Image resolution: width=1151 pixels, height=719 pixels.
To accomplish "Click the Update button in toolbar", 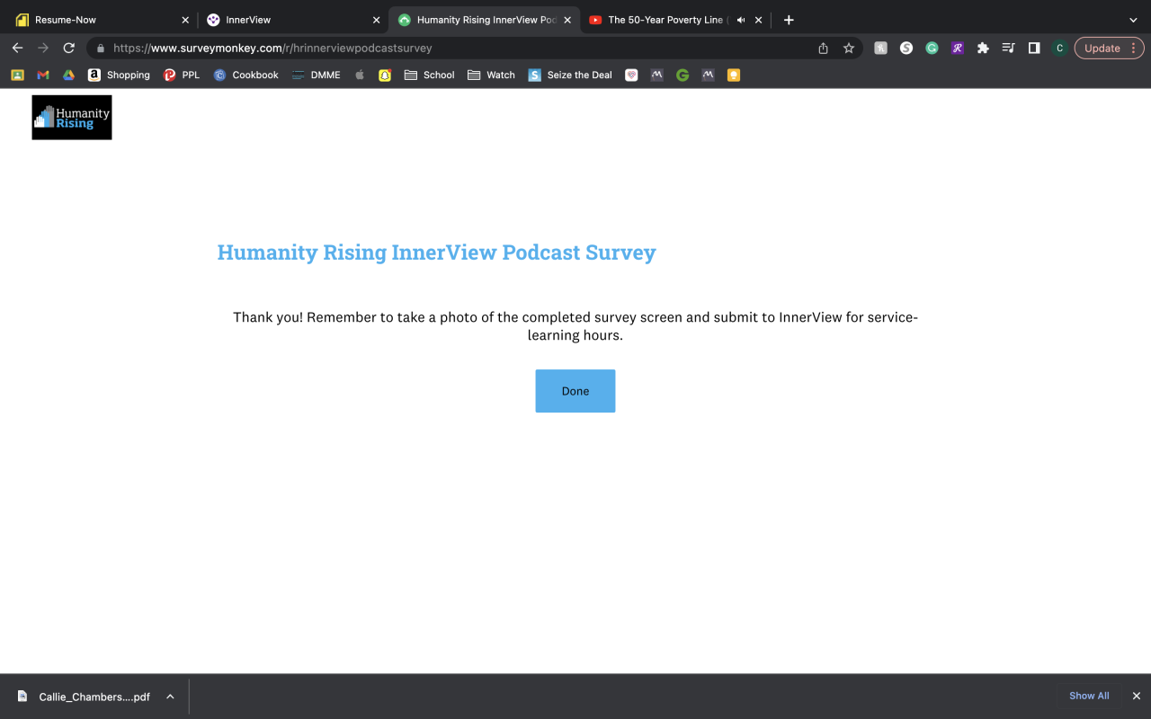I will 1109,49.
